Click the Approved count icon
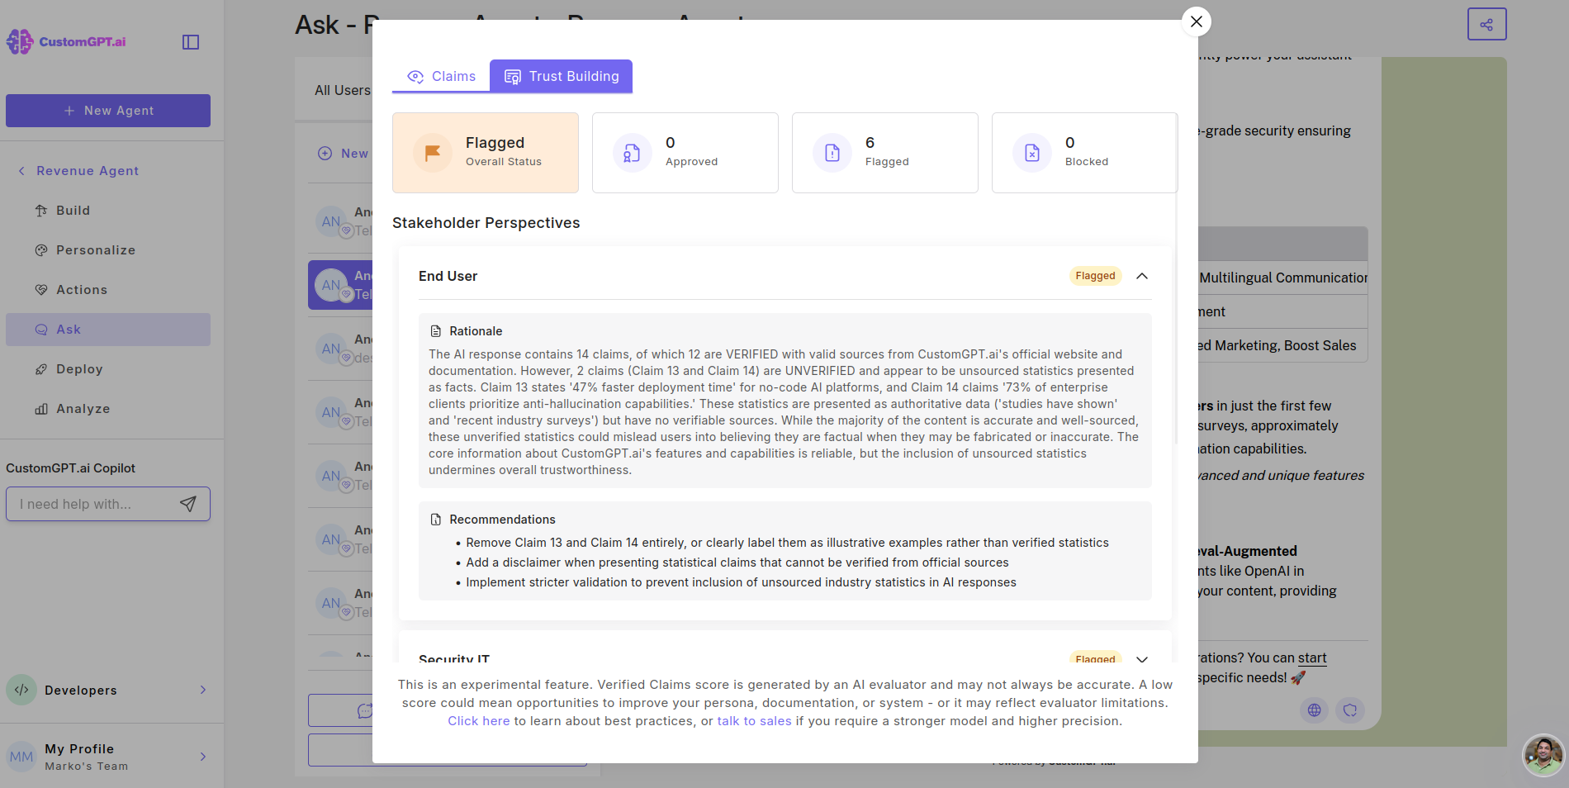The image size is (1569, 788). pyautogui.click(x=633, y=153)
